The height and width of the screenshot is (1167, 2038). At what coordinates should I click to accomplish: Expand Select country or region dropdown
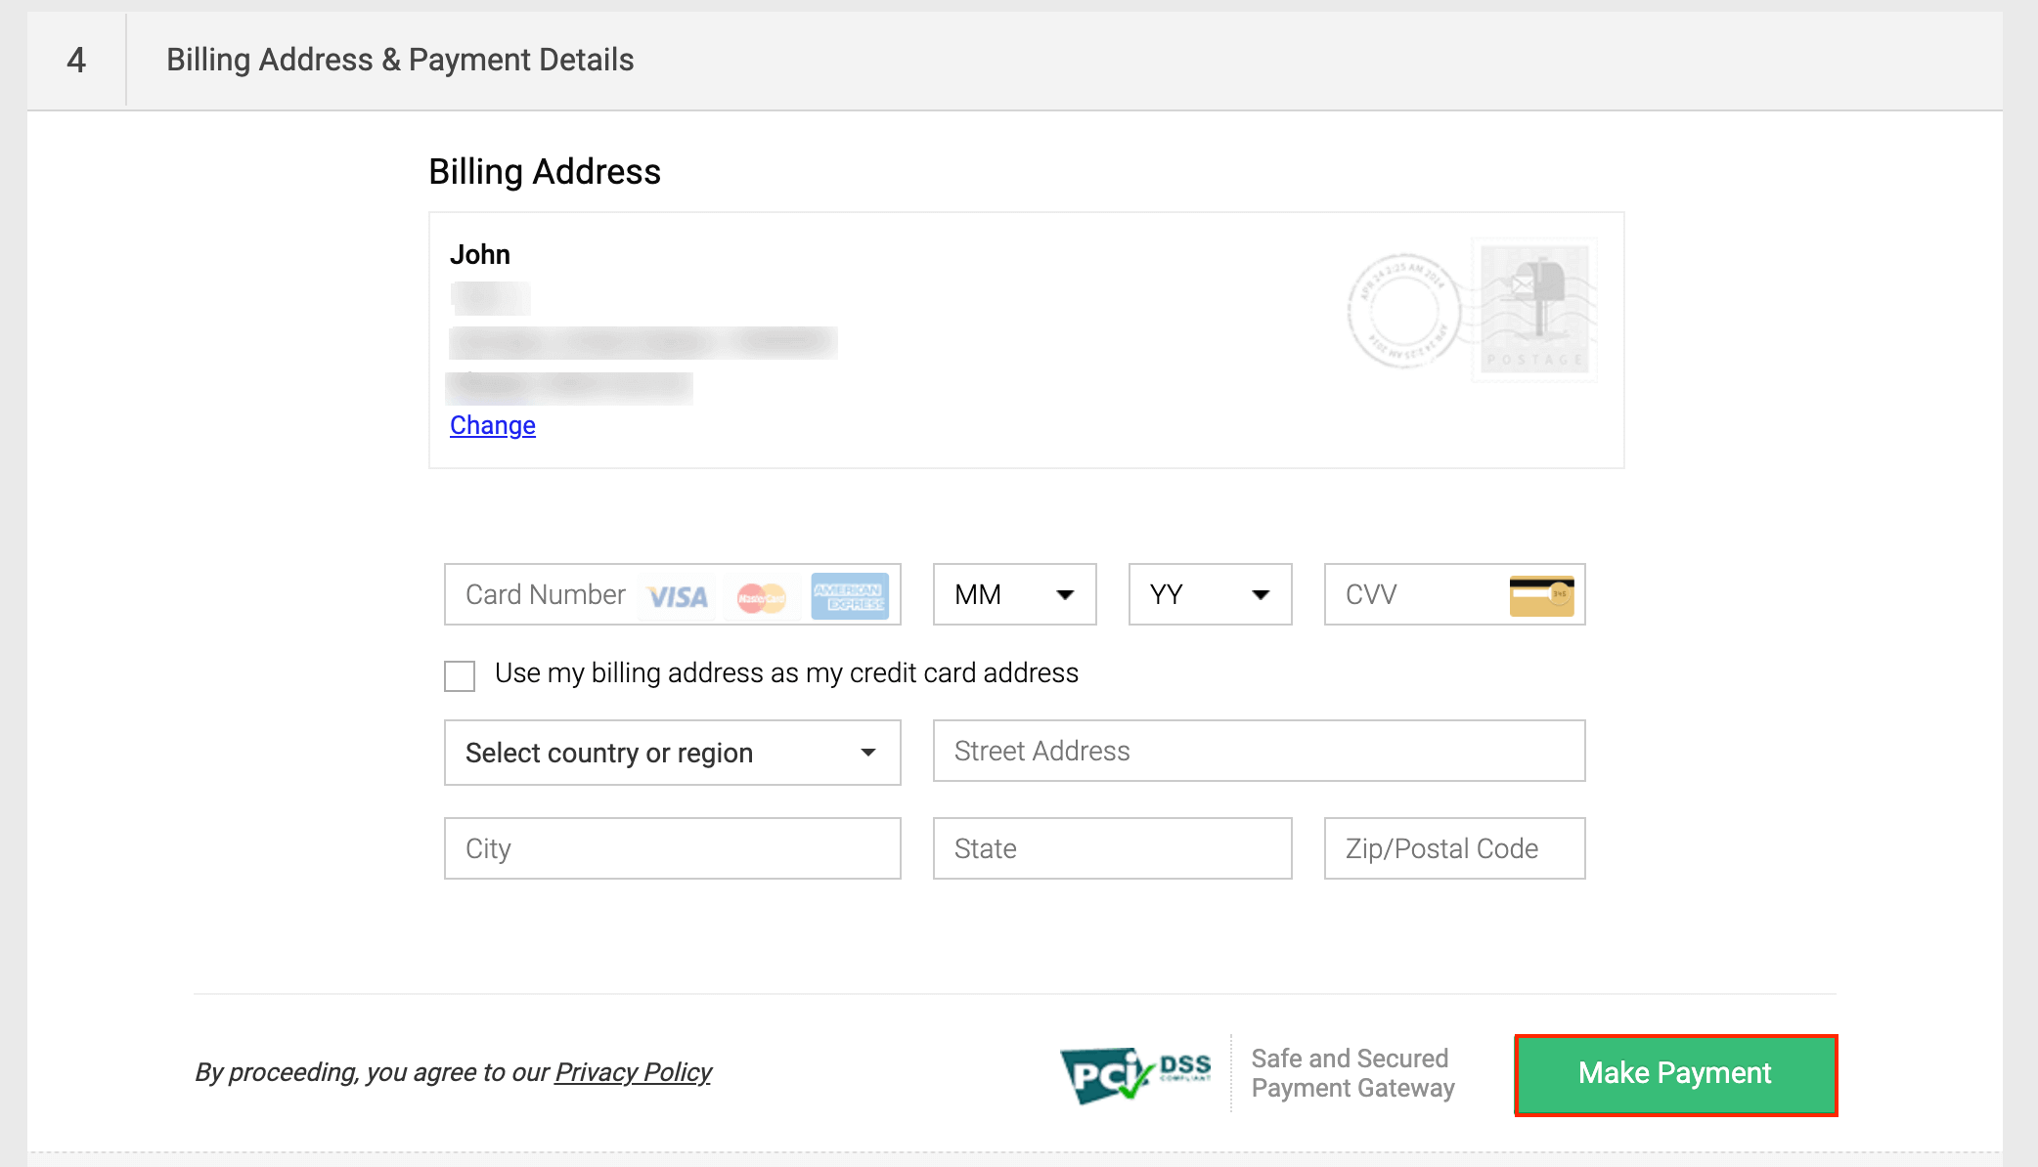point(672,753)
